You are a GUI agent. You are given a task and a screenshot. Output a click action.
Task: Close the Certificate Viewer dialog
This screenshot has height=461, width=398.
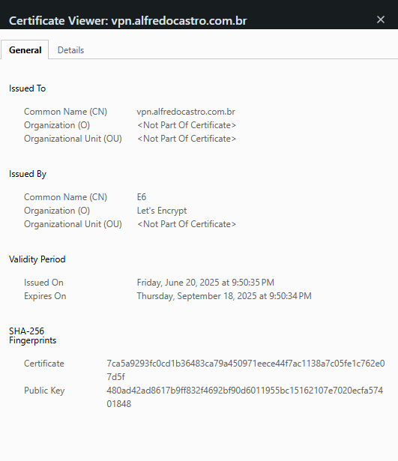tap(380, 19)
